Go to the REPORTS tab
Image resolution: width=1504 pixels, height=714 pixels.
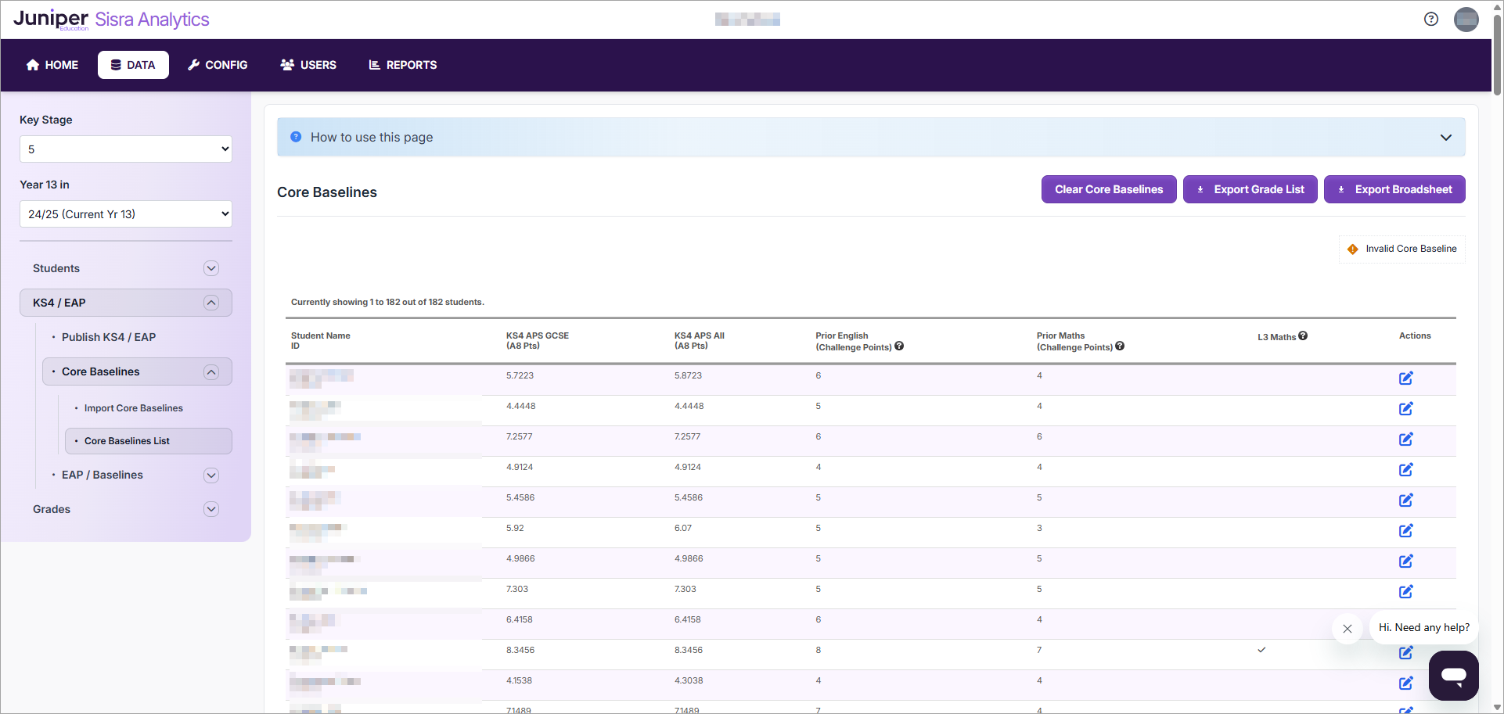(403, 65)
